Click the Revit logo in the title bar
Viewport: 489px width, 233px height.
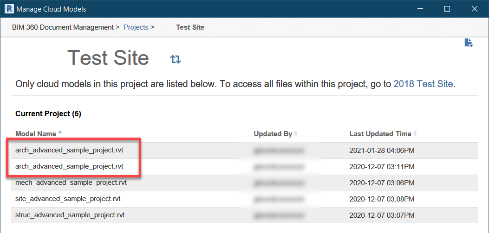[9, 9]
